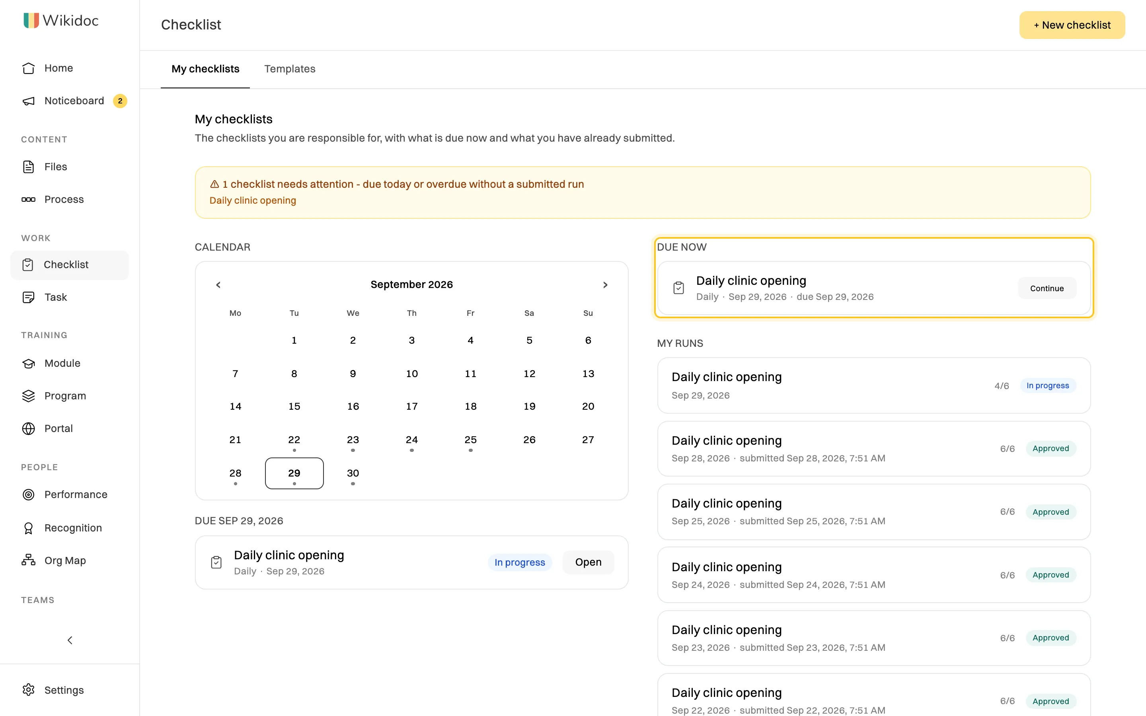The width and height of the screenshot is (1146, 716).
Task: Click the warning triangle in attention banner
Action: click(214, 184)
